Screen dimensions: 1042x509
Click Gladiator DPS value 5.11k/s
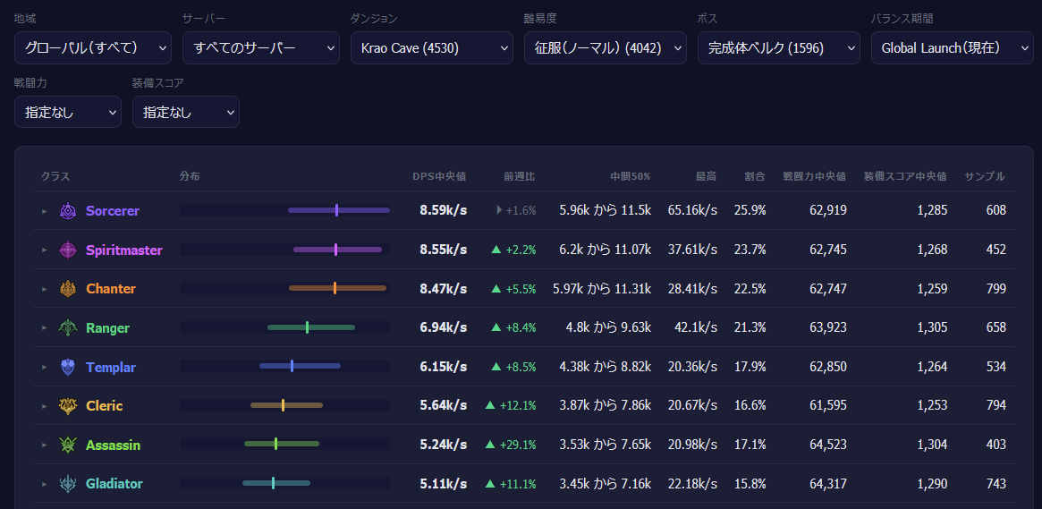tap(444, 484)
